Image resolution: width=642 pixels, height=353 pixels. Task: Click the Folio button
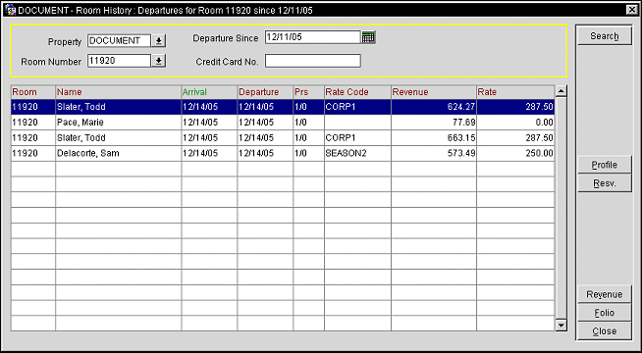tap(605, 313)
